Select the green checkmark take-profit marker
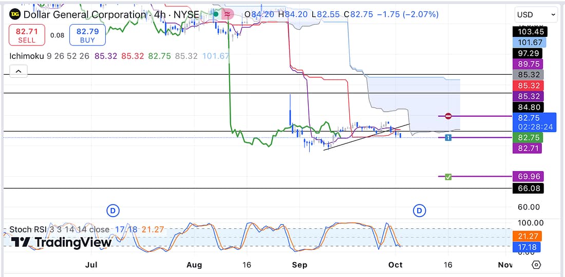The image size is (565, 277). pyautogui.click(x=448, y=177)
